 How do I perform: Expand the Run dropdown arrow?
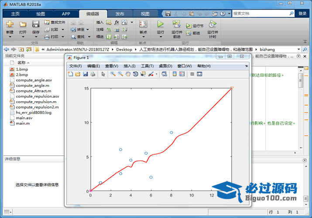pos(161,37)
